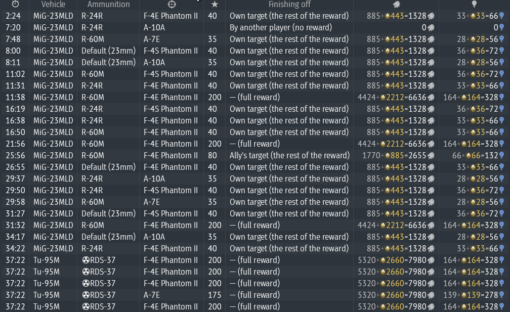Click the research bulb icon in the 25:56 row
510x312 pixels.
(502, 156)
